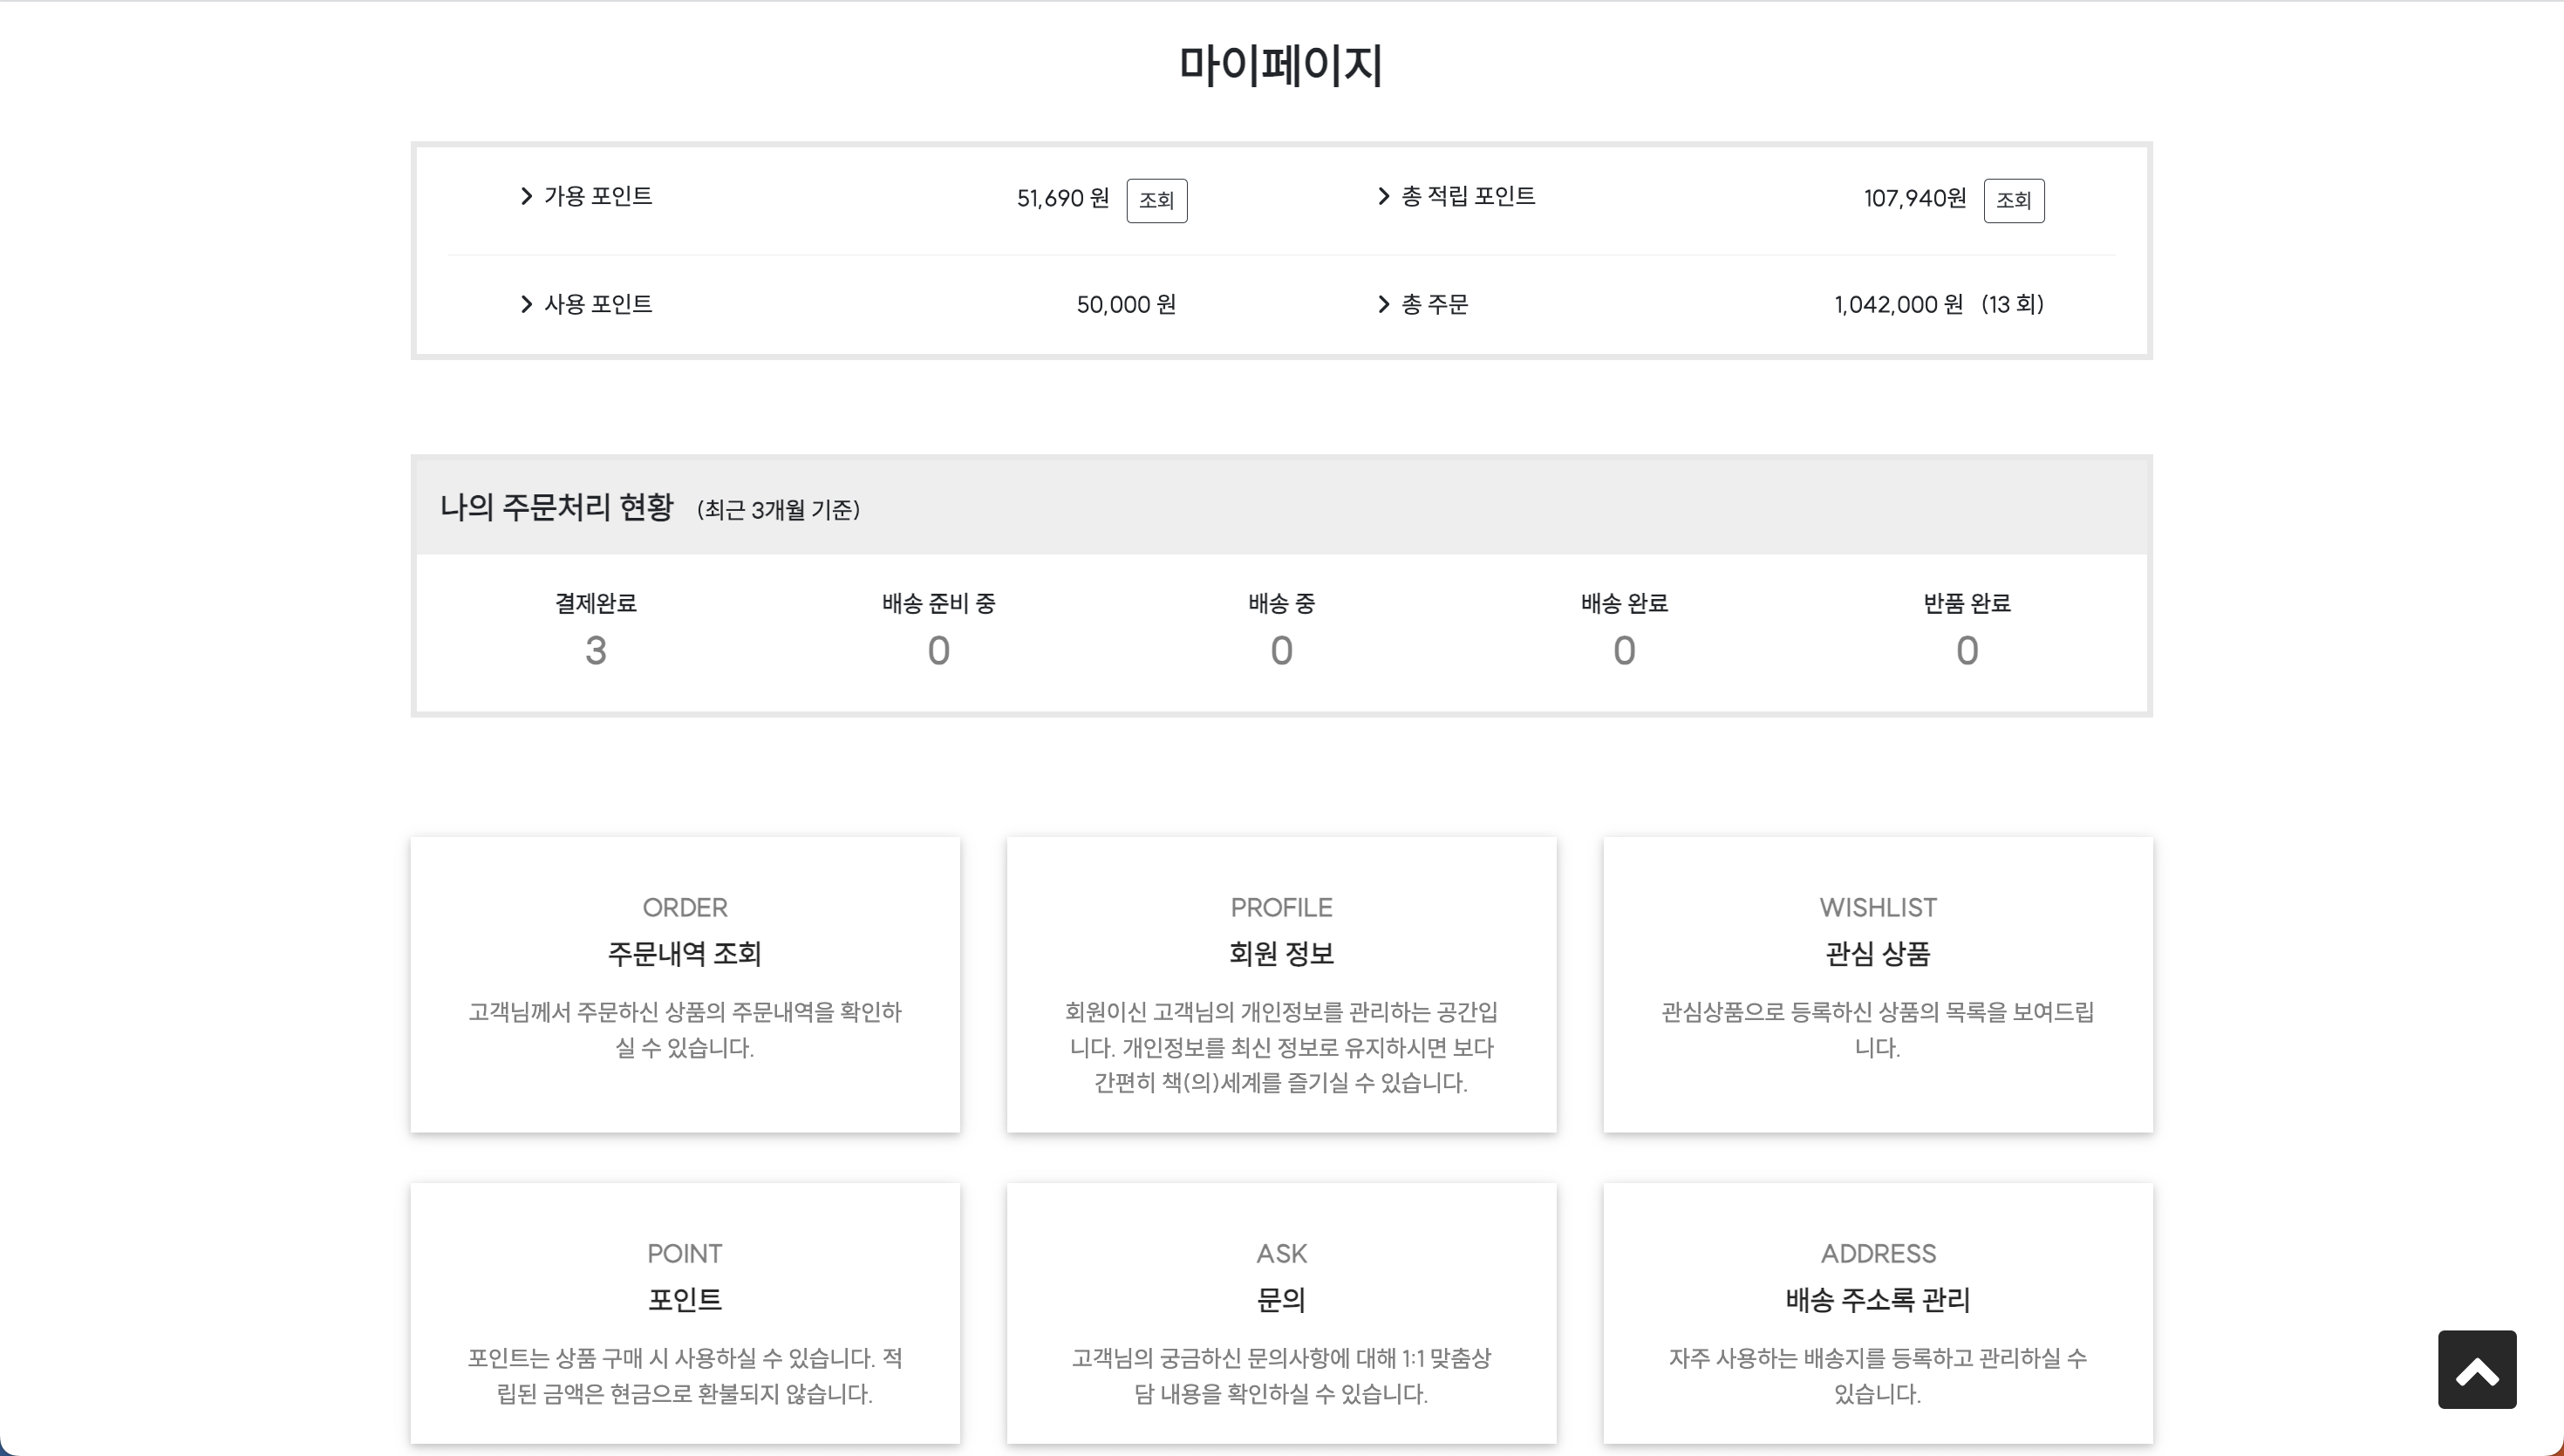The image size is (2564, 1456).
Task: Click the chevron beside 총 주문
Action: (1383, 304)
